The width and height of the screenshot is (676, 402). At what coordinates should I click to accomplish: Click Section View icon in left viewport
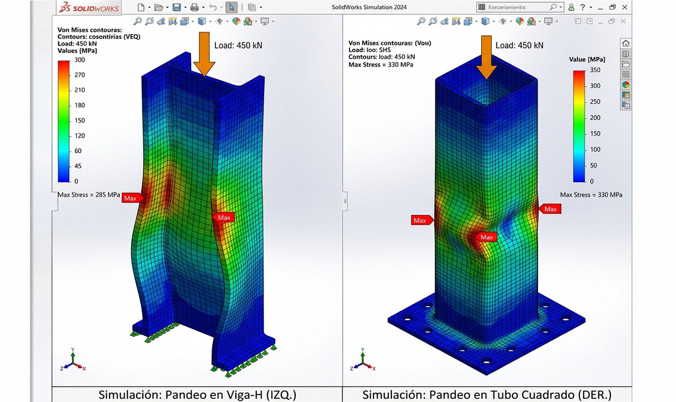173,21
